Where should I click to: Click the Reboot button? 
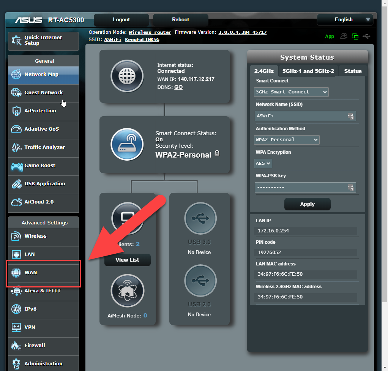coord(181,20)
